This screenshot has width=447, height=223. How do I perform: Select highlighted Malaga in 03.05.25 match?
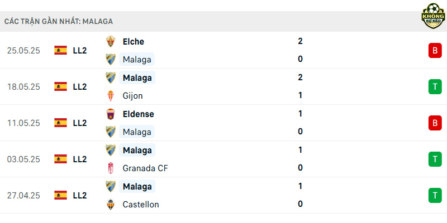point(137,150)
